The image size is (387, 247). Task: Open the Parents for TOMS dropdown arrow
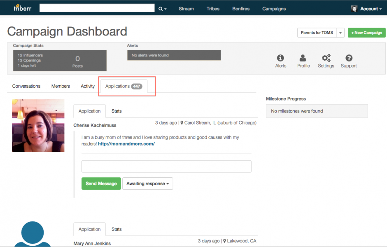pyautogui.click(x=340, y=33)
